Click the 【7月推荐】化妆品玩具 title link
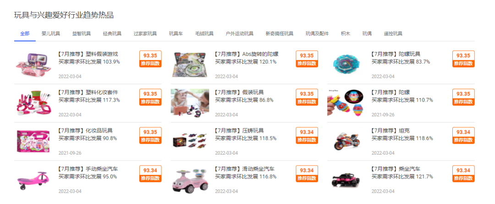This screenshot has width=495, height=204. [x=86, y=131]
